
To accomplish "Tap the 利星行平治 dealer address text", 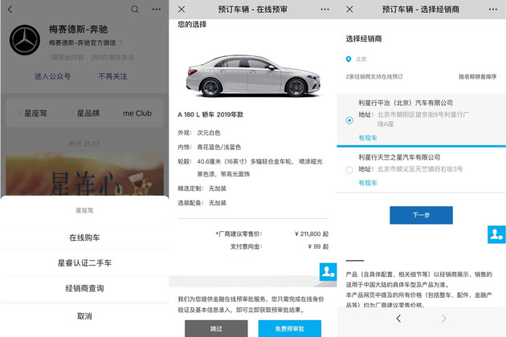I will [x=423, y=119].
